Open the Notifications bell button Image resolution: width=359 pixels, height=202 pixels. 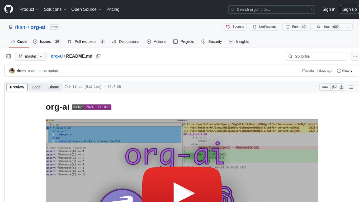point(264,27)
